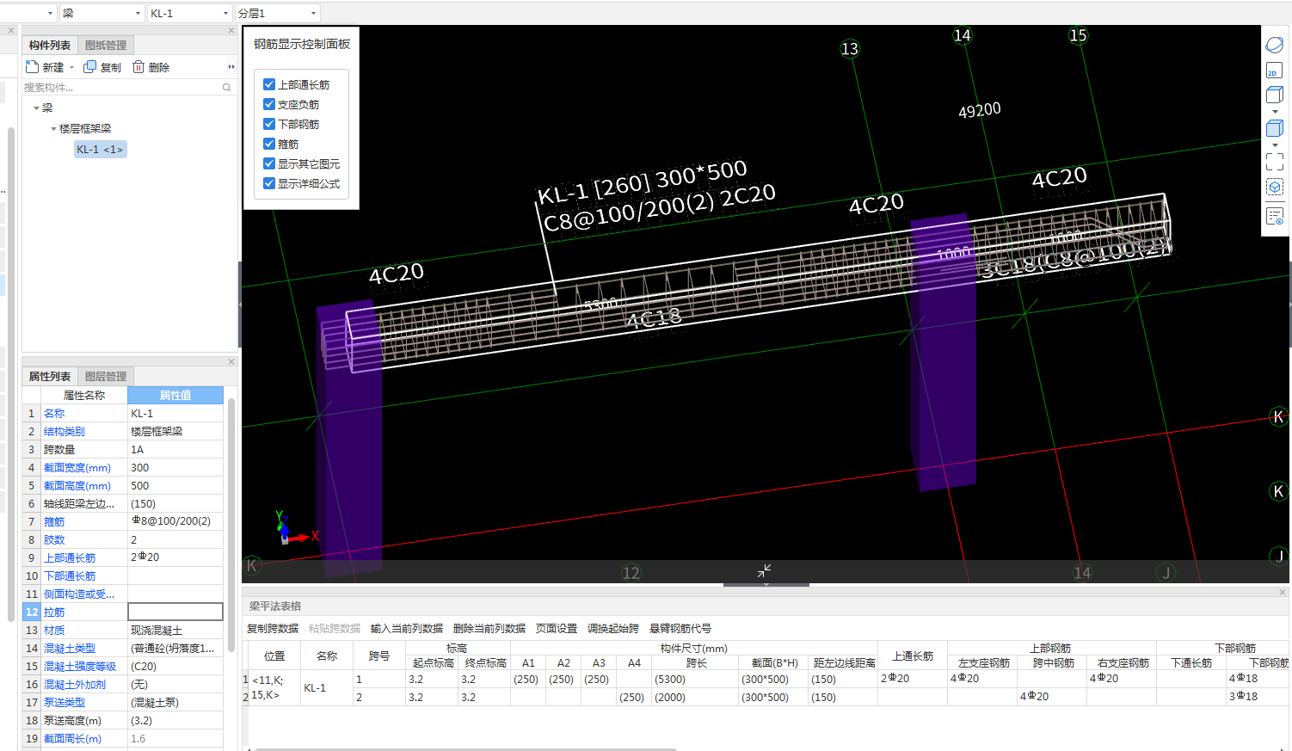The height and width of the screenshot is (751, 1292).
Task: Click the wireframe cube view icon
Action: tap(1275, 95)
